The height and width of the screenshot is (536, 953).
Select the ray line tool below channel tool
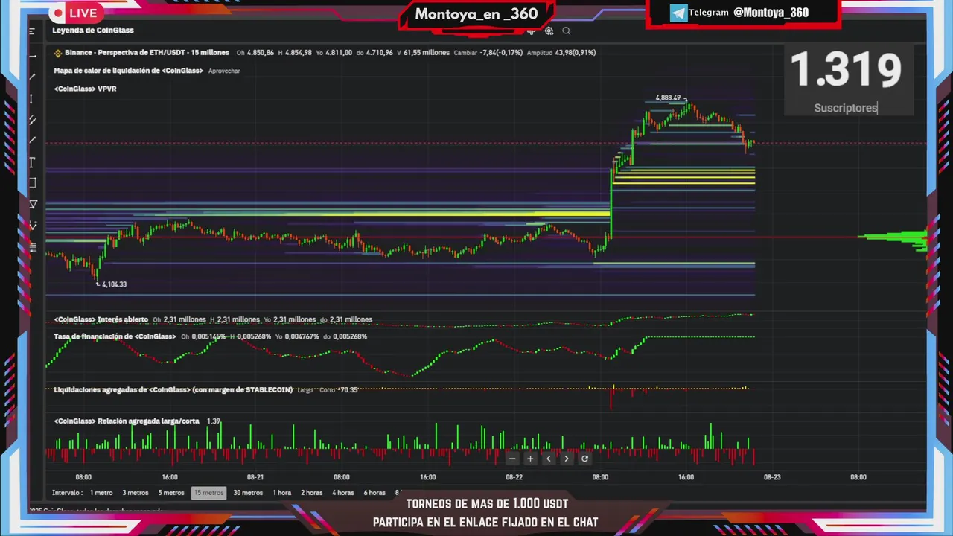(32, 140)
